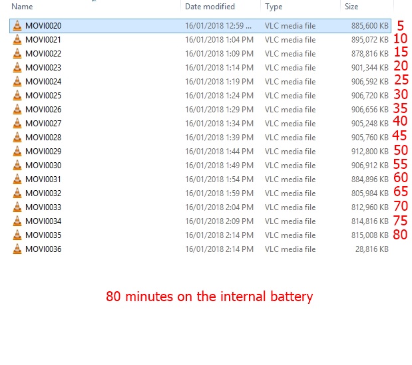The width and height of the screenshot is (412, 365).
Task: Click the VLC cone icon for MOVI0035
Action: (17, 235)
